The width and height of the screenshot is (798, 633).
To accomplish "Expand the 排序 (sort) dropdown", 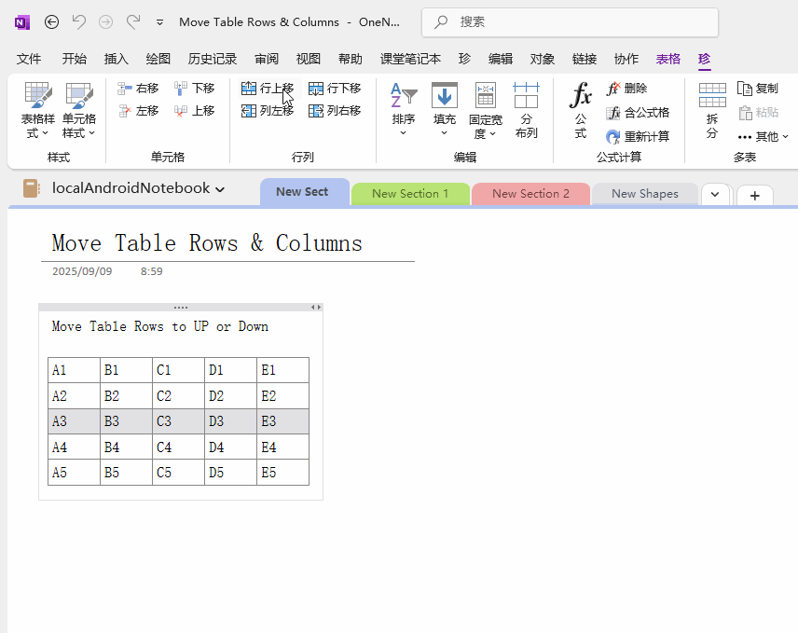I will click(404, 133).
